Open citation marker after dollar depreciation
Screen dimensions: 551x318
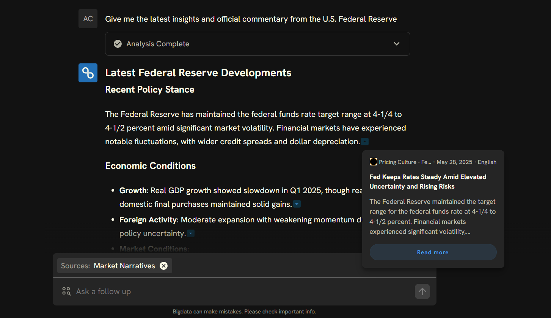click(x=365, y=142)
